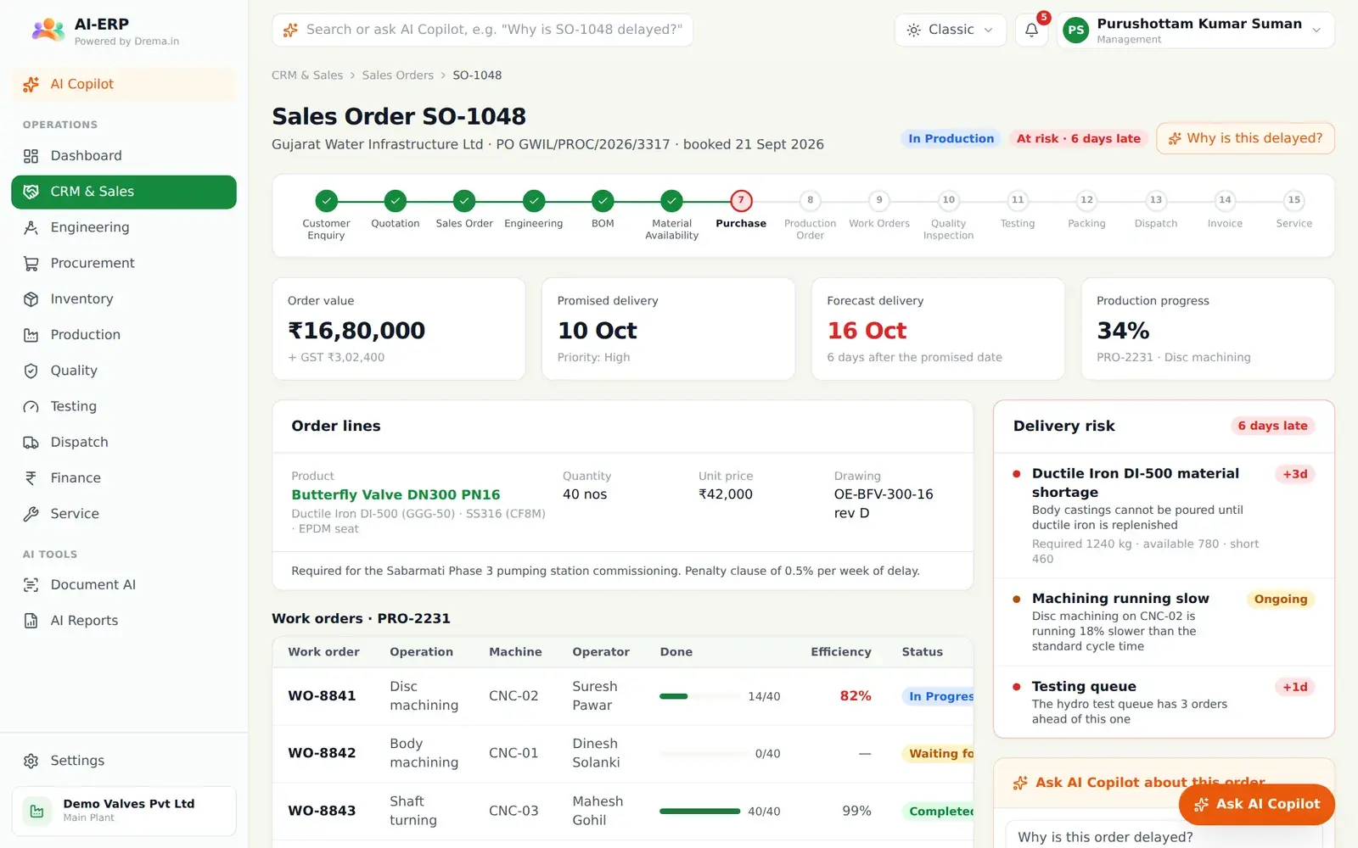
Task: Click the AI-ERP logo icon
Action: click(48, 31)
